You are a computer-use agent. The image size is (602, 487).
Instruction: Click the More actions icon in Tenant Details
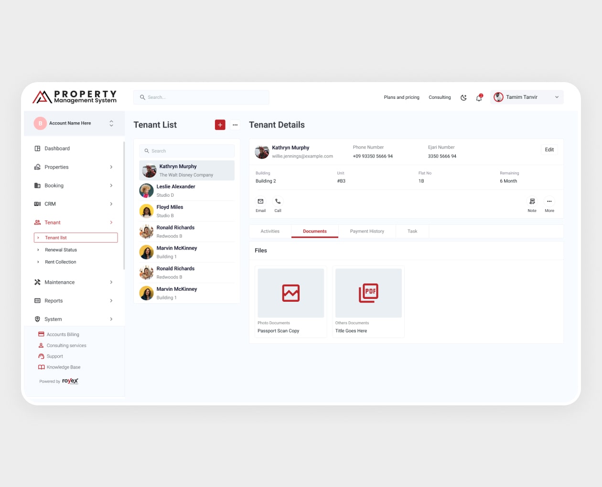click(549, 201)
